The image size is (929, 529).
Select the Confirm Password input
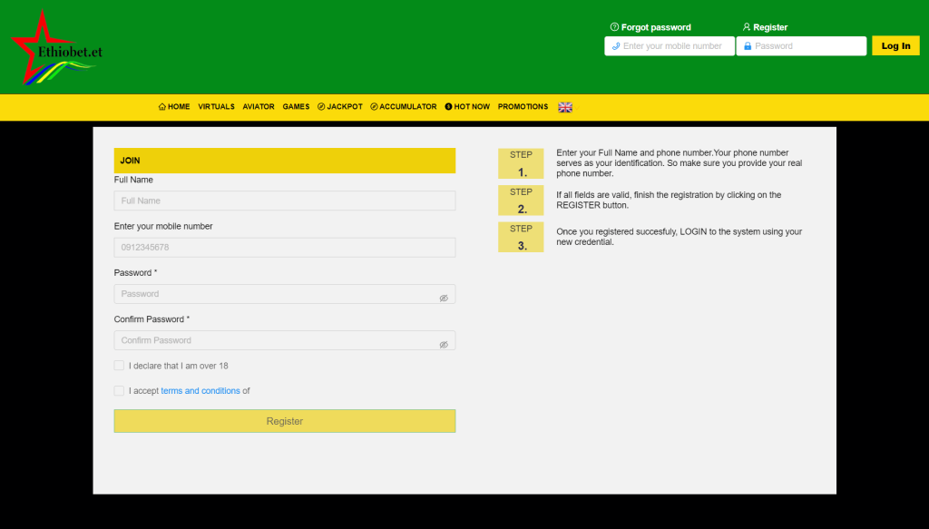point(285,340)
